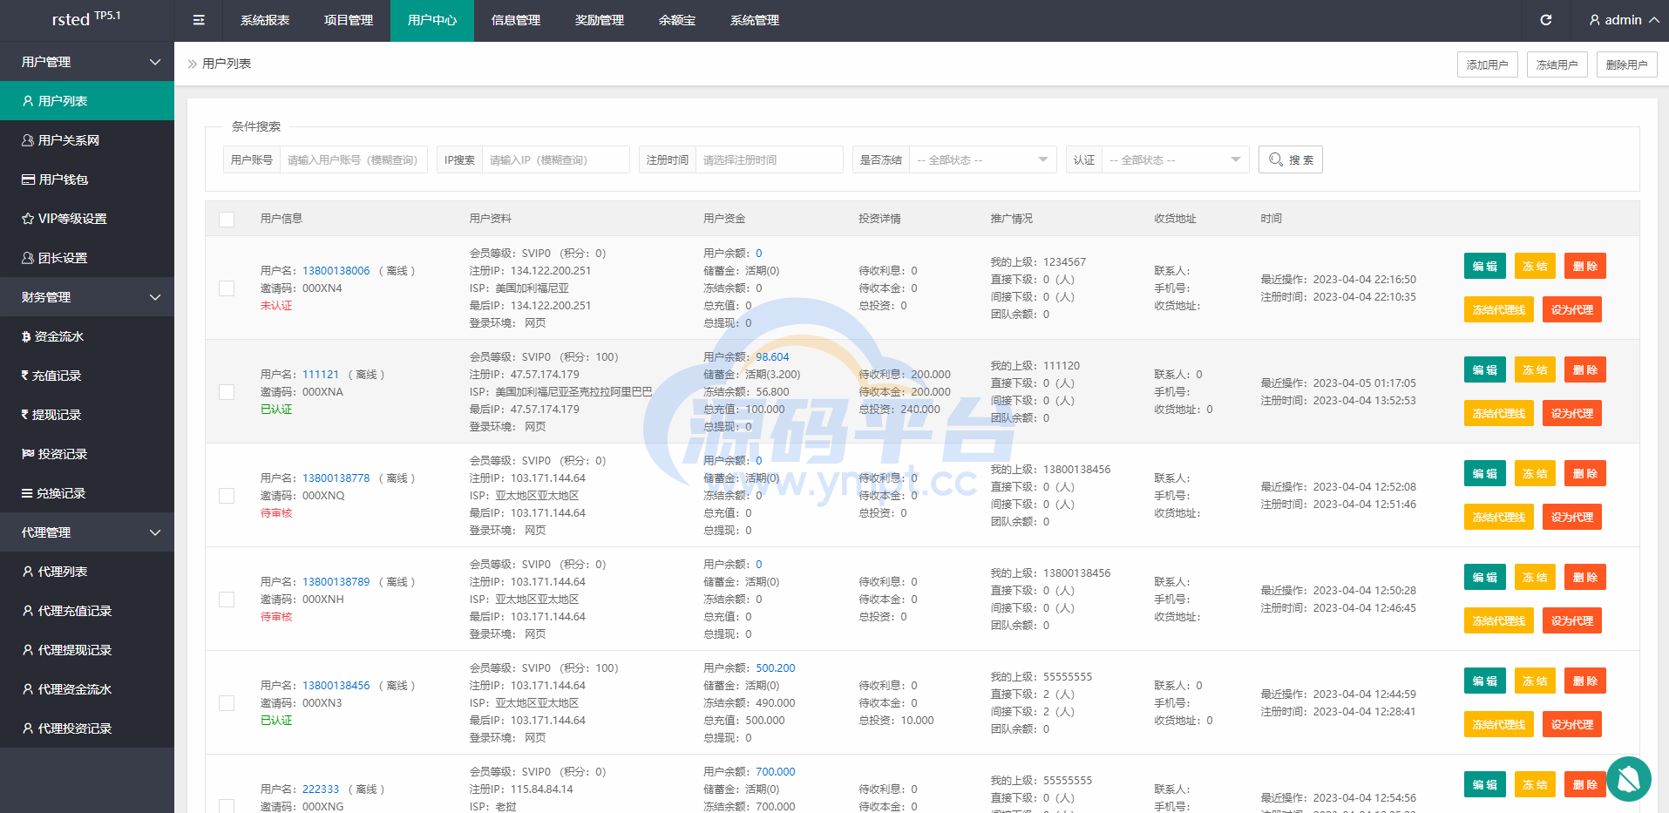Viewport: 1669px width, 813px height.
Task: Tick the select-all checkbox in table header
Action: [227, 219]
